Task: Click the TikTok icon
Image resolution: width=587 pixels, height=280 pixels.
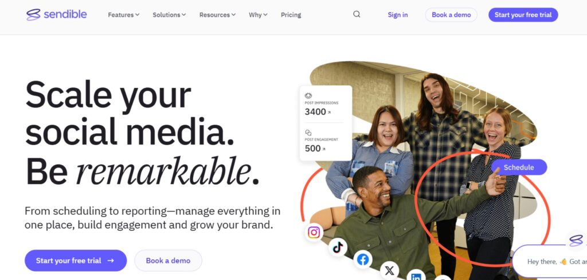Action: pyautogui.click(x=338, y=247)
